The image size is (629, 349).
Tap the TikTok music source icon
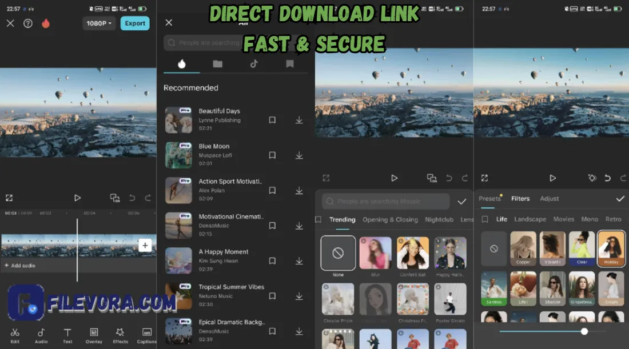point(253,64)
